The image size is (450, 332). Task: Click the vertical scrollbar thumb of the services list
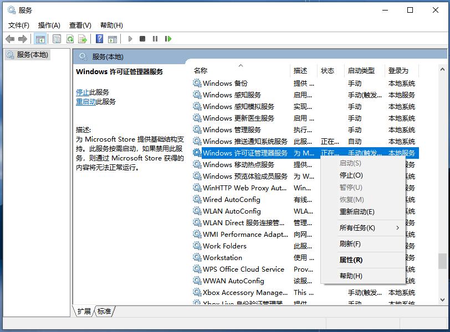pyautogui.click(x=442, y=260)
